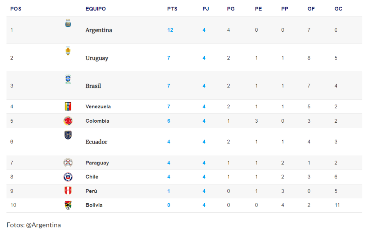Click the EQUIPO column header
The image size is (369, 231).
[x=95, y=9]
